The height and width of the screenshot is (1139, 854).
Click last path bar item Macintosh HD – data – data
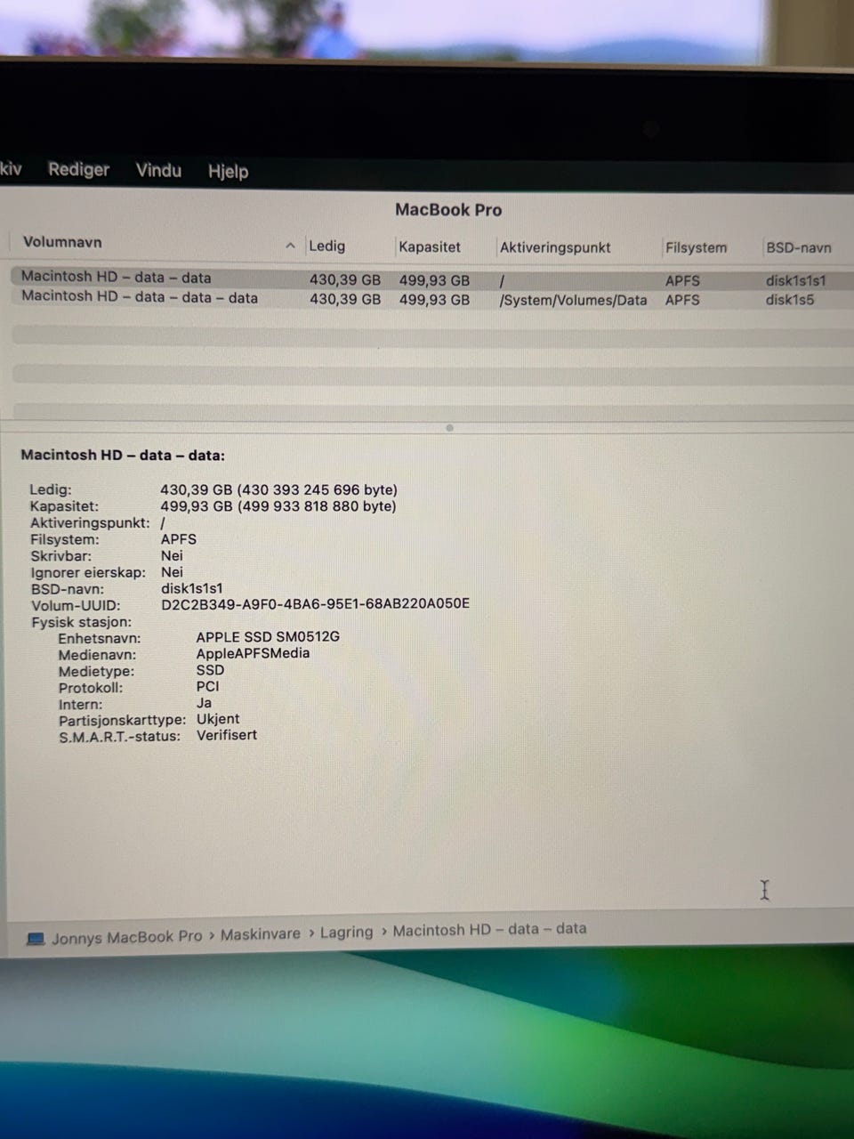point(489,929)
